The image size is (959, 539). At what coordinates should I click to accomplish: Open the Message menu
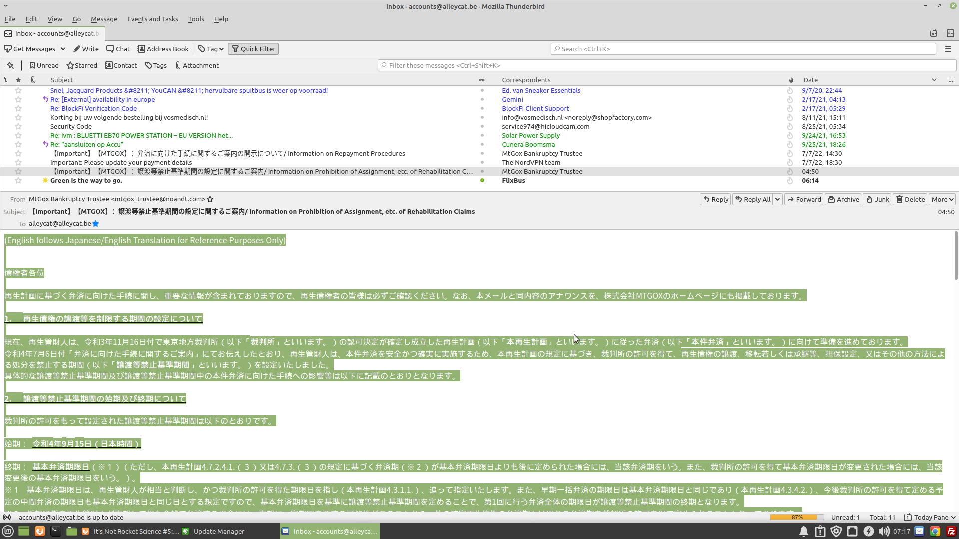tap(104, 19)
